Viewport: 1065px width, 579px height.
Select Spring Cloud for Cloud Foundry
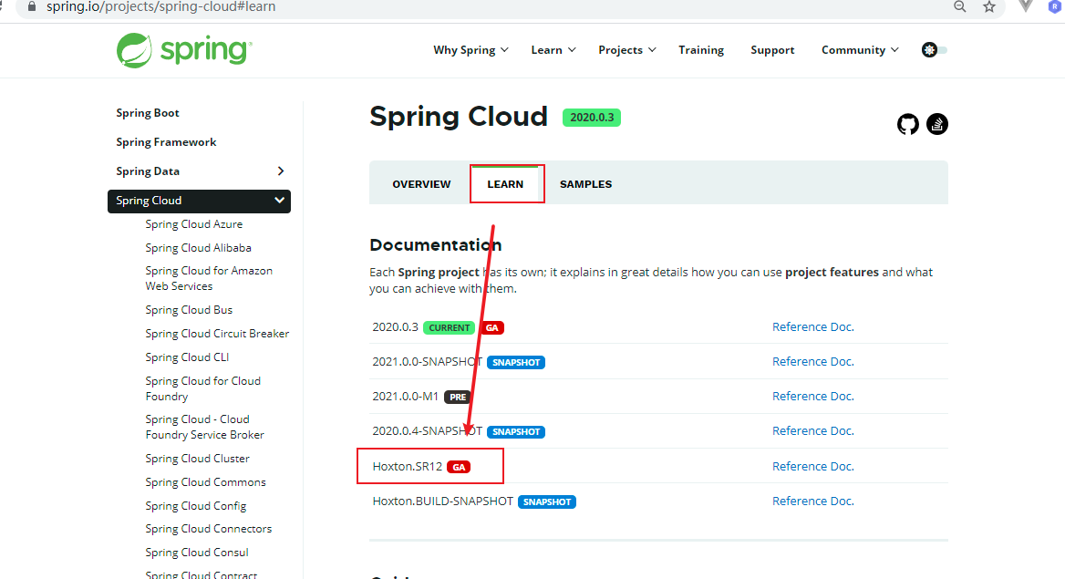(203, 388)
